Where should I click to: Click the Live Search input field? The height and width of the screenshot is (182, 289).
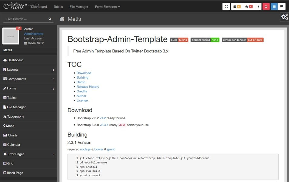26,19
